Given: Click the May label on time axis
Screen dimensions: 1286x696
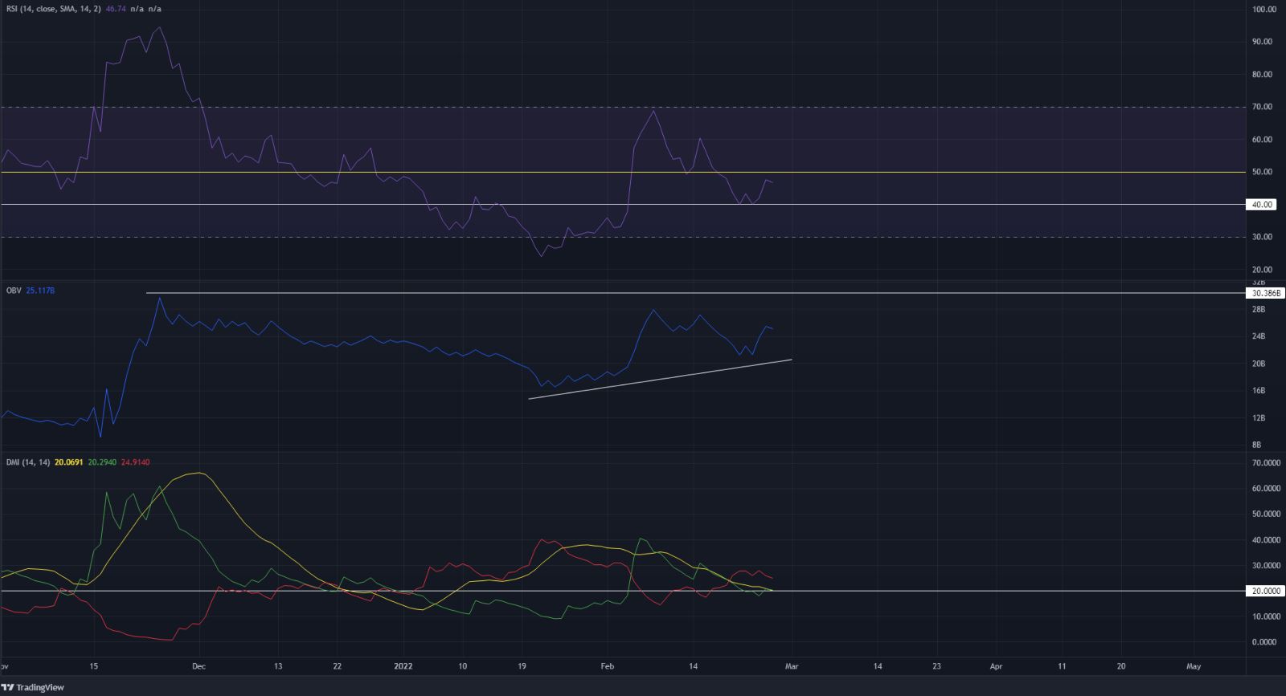Looking at the screenshot, I should pos(1194,666).
